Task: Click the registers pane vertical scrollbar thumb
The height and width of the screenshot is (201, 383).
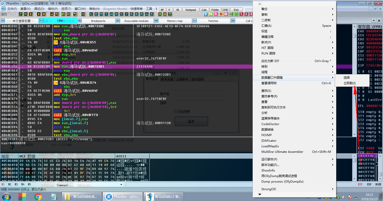Action: pyautogui.click(x=354, y=36)
